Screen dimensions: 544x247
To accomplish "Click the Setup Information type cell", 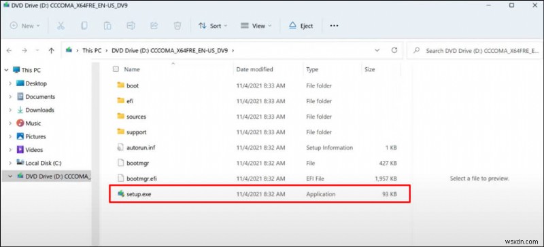I will (x=329, y=147).
